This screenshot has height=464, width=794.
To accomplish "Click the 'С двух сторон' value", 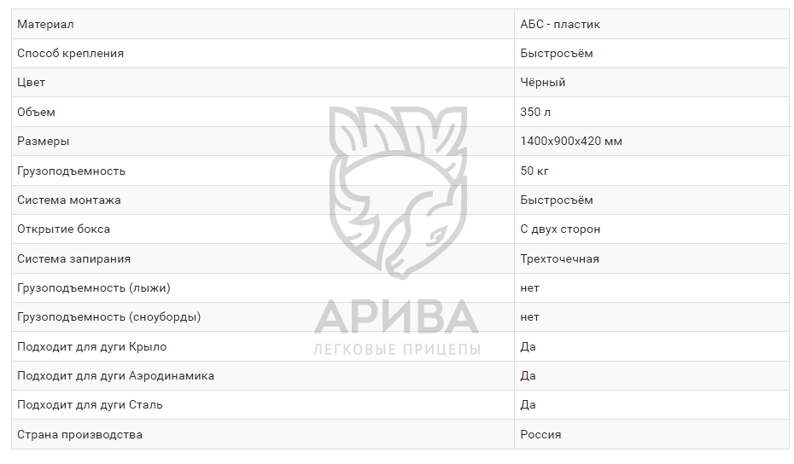I will [560, 229].
